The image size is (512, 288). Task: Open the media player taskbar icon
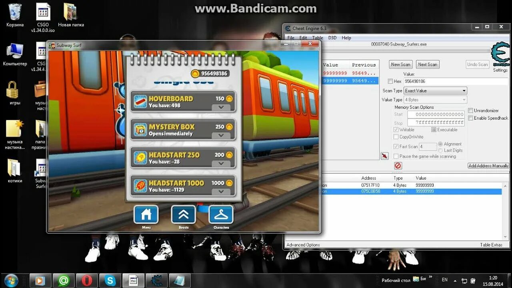coord(40,281)
